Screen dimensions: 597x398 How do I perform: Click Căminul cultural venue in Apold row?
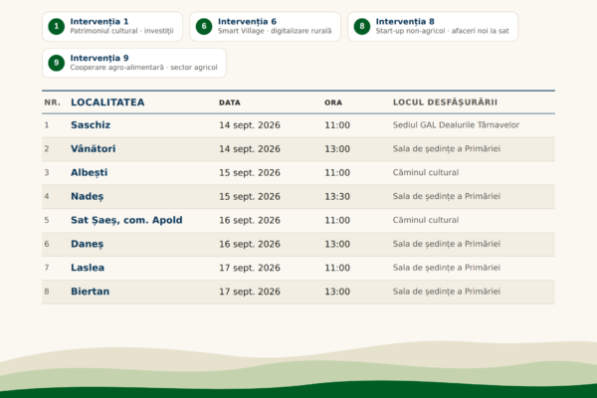(426, 220)
